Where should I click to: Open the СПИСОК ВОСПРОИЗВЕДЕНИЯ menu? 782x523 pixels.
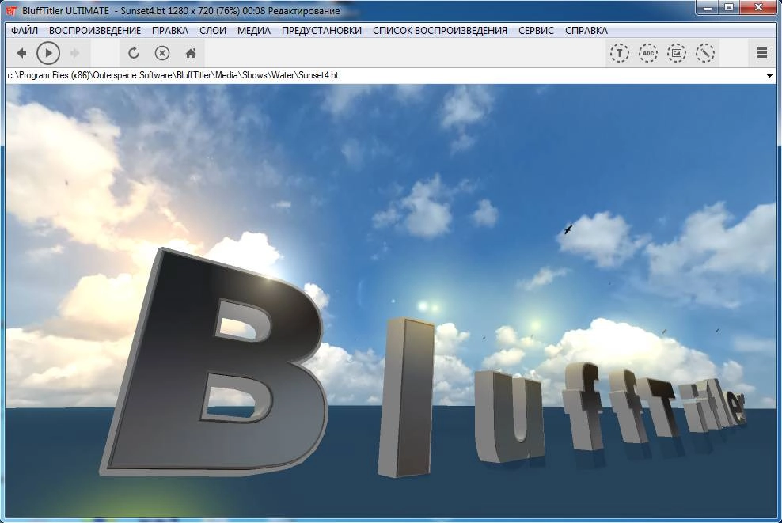[x=440, y=30]
